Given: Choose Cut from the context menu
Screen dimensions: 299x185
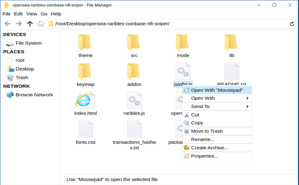Looking at the screenshot, I should point(217,115).
